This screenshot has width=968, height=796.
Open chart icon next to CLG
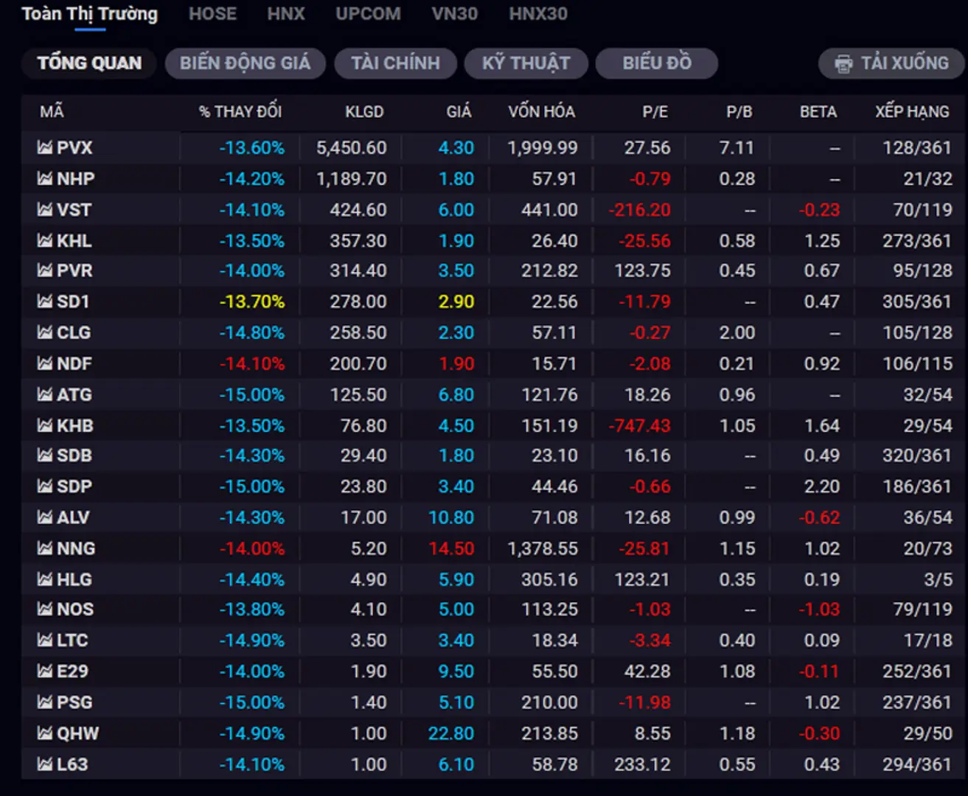[45, 332]
